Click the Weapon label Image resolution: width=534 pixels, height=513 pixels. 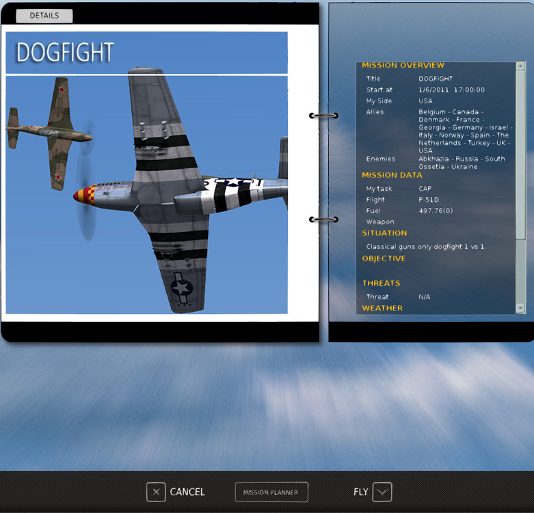(x=380, y=222)
